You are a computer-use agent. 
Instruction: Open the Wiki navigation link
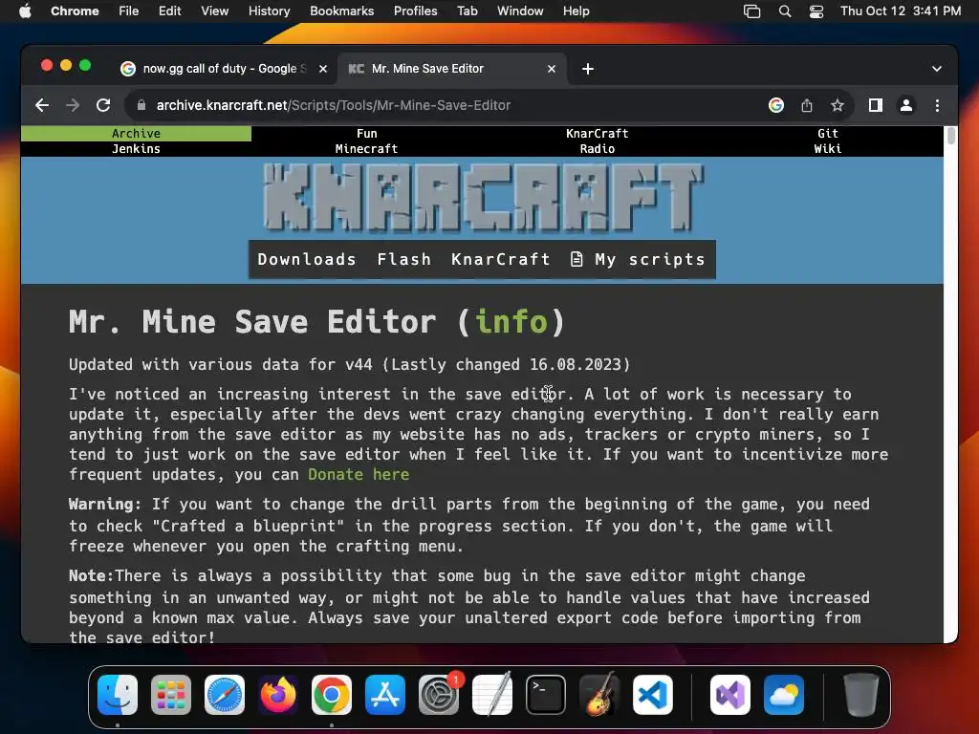827,148
